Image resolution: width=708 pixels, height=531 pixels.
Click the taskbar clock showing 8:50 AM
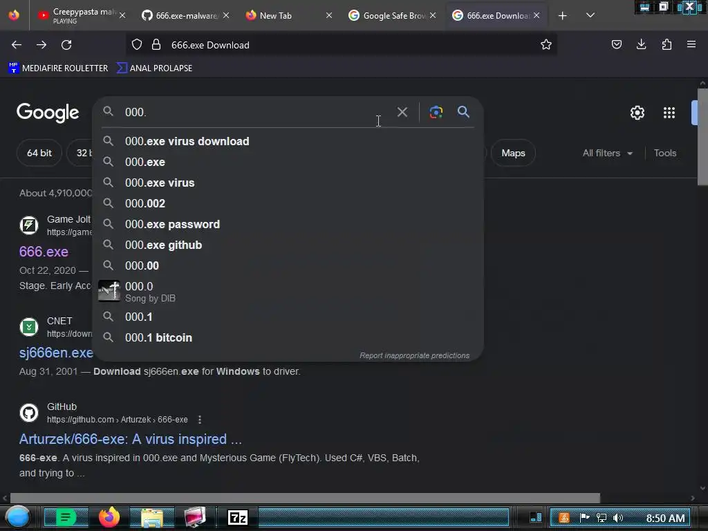666,519
